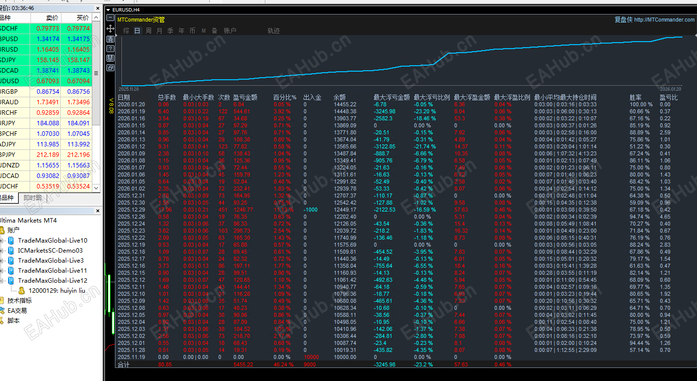Viewport: 697px width, 381px height.
Task: Collapse the TradeMaxGlobal-Live12 tree node
Action: (2, 281)
